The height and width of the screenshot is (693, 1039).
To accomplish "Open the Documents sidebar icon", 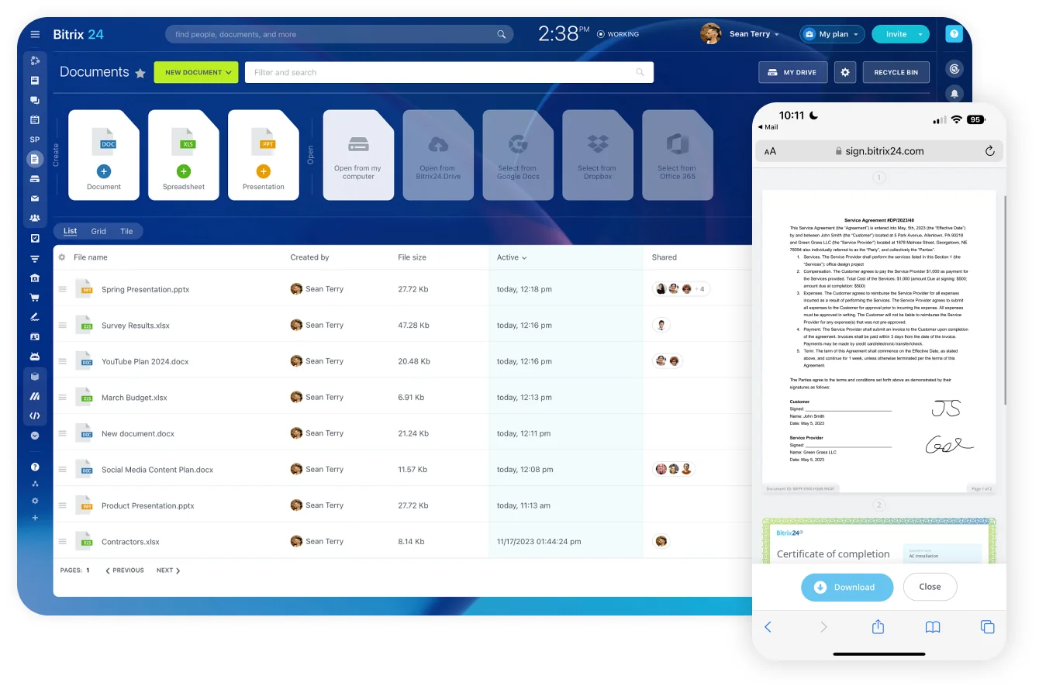I will tap(35, 159).
